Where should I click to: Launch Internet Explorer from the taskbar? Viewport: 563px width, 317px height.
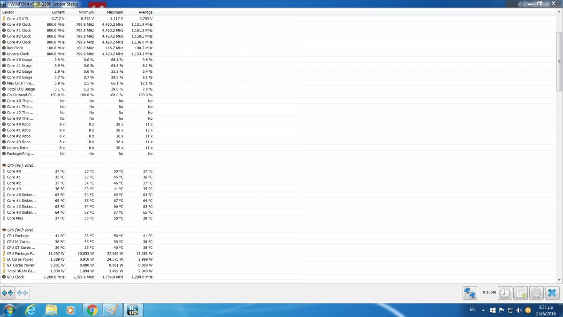31,310
